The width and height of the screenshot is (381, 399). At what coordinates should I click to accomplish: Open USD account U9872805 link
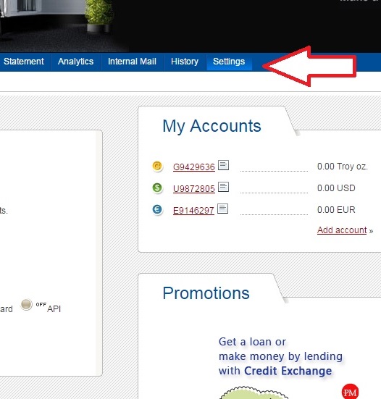coord(194,189)
